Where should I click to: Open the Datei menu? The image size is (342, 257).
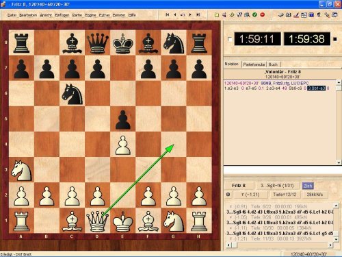click(12, 15)
